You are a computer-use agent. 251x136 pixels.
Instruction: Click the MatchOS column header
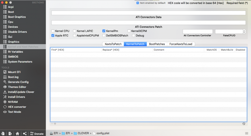tap(212, 50)
